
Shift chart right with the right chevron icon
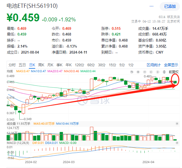(x=158, y=72)
